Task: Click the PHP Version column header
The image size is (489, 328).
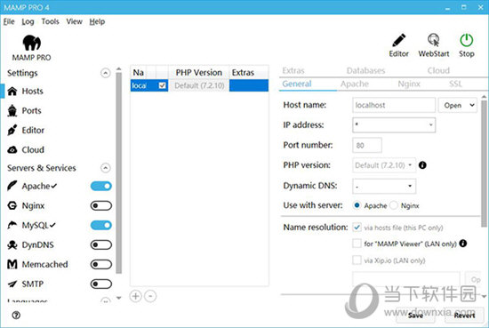Action: pos(199,73)
